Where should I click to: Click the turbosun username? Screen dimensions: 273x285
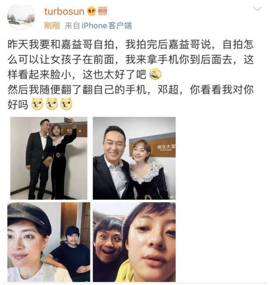64,11
